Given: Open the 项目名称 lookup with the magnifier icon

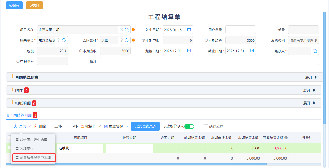Looking at the screenshot, I should [126, 30].
